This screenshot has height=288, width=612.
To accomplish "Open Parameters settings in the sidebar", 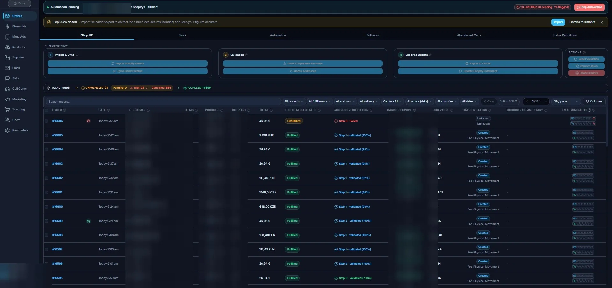I will pos(19,130).
